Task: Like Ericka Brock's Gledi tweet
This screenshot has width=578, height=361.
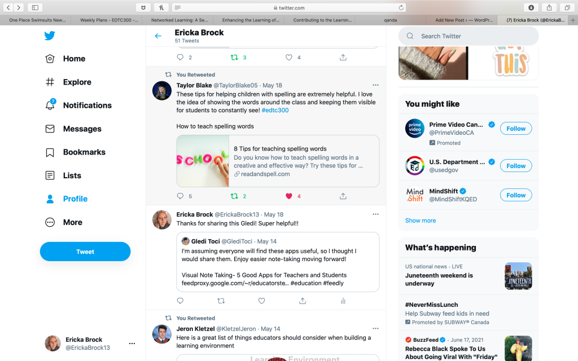Action: [261, 301]
